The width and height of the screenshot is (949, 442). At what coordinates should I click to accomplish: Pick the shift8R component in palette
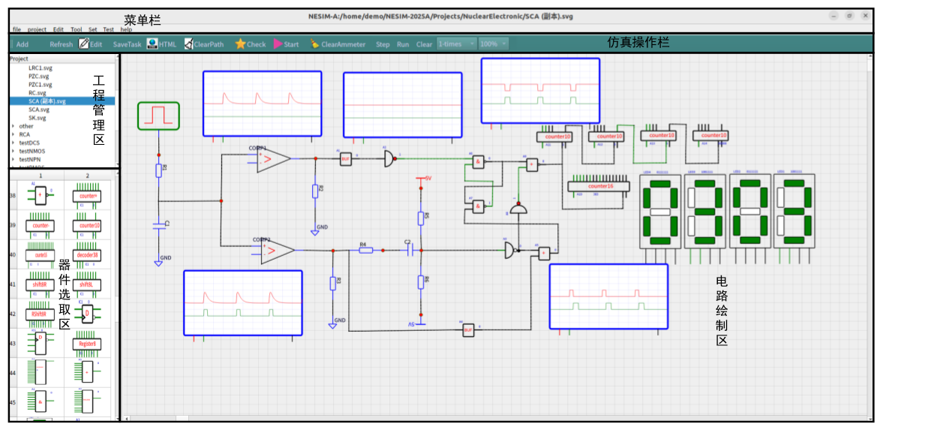click(40, 284)
